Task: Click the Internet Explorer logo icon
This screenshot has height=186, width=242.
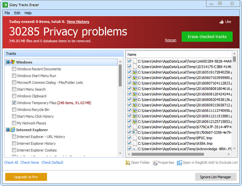Action: (x=12, y=130)
